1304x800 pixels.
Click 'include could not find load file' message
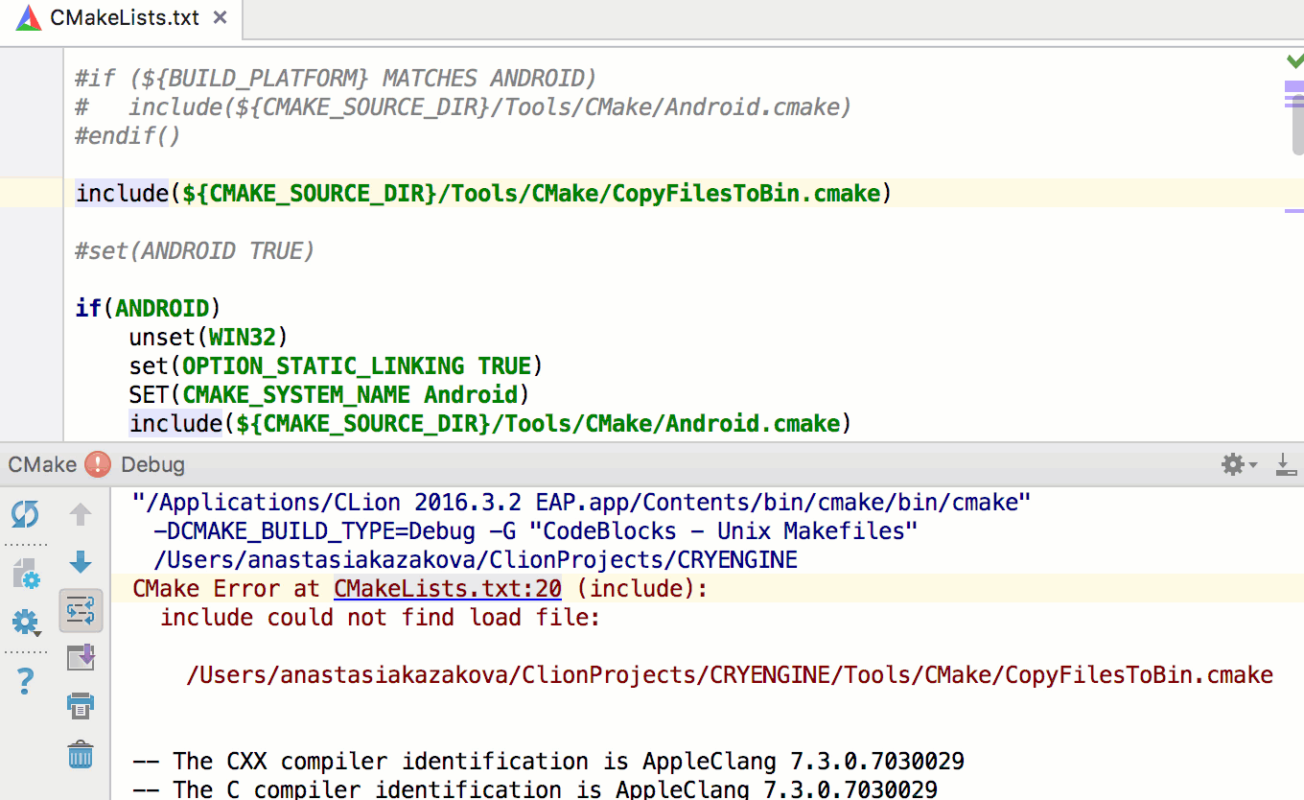(x=380, y=618)
